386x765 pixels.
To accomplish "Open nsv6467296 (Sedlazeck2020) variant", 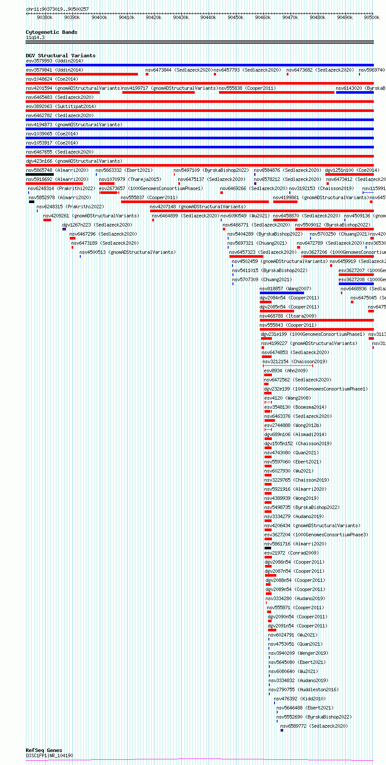I will pyautogui.click(x=103, y=234).
